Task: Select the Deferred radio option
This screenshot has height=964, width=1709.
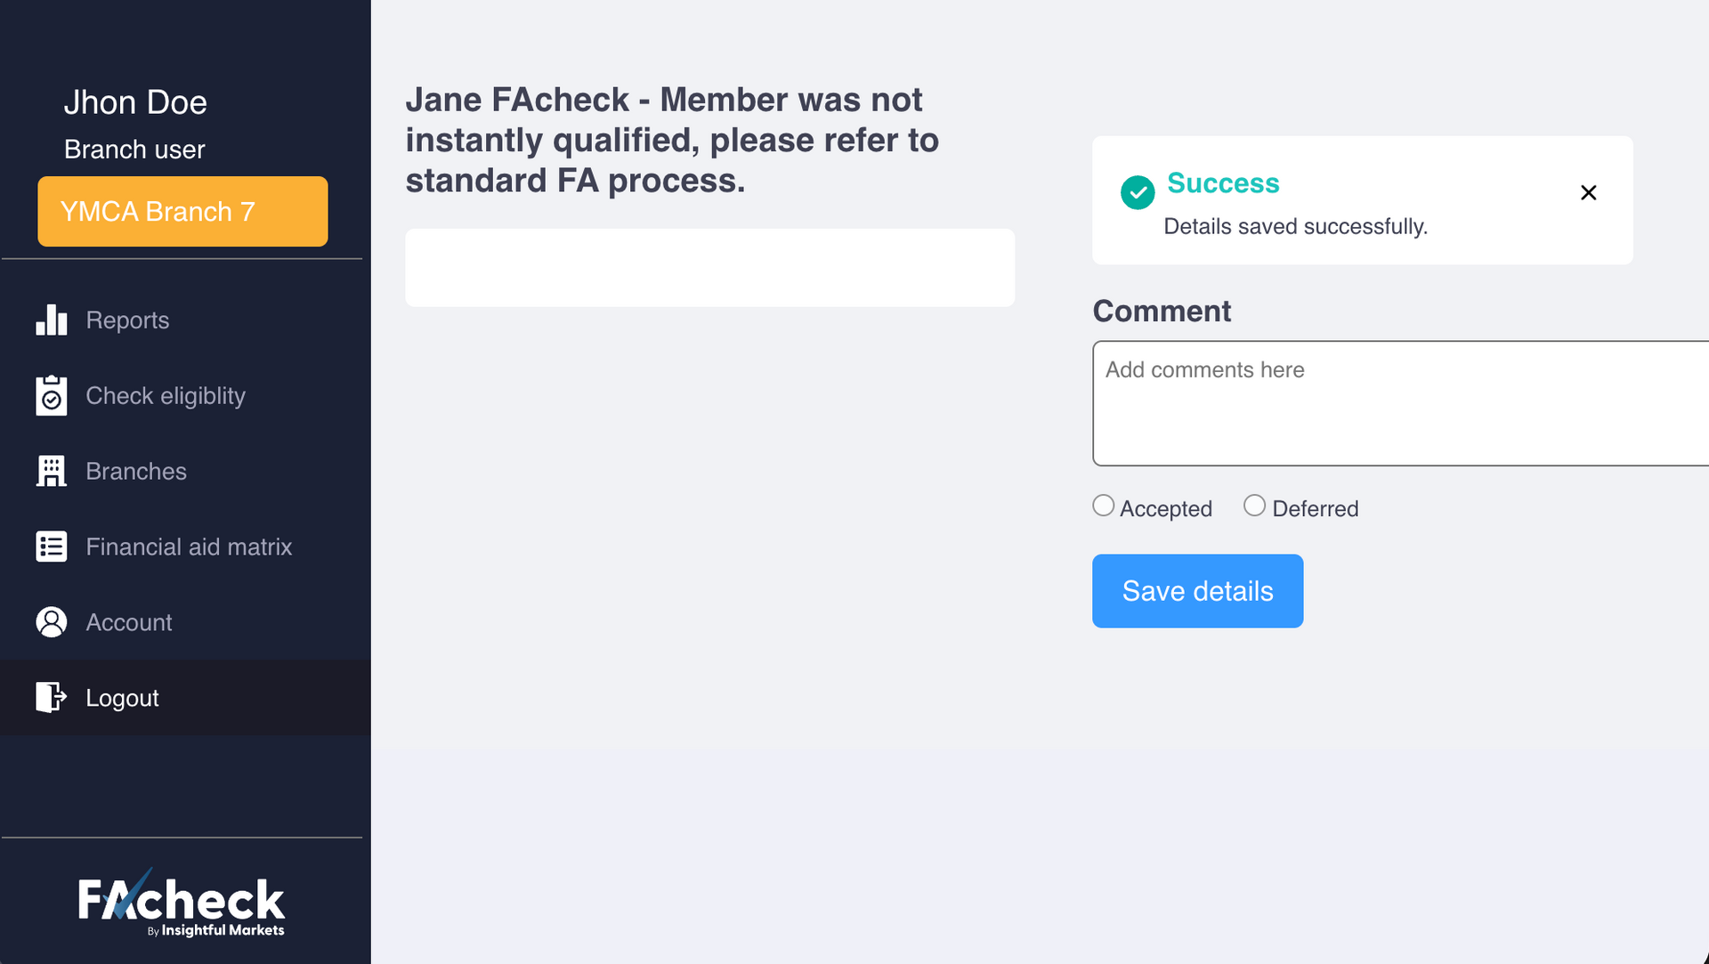Action: 1254,506
